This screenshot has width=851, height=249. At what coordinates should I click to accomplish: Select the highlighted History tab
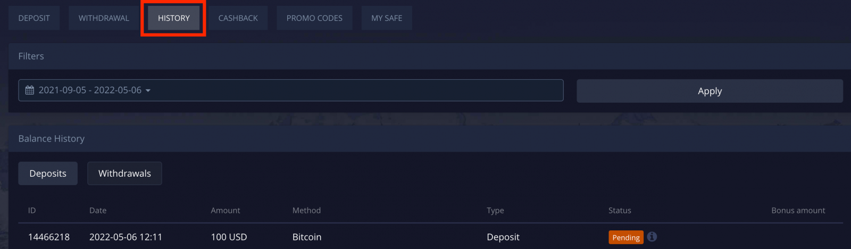pyautogui.click(x=173, y=18)
